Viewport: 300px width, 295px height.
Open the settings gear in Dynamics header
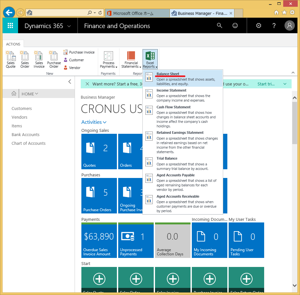(x=258, y=25)
